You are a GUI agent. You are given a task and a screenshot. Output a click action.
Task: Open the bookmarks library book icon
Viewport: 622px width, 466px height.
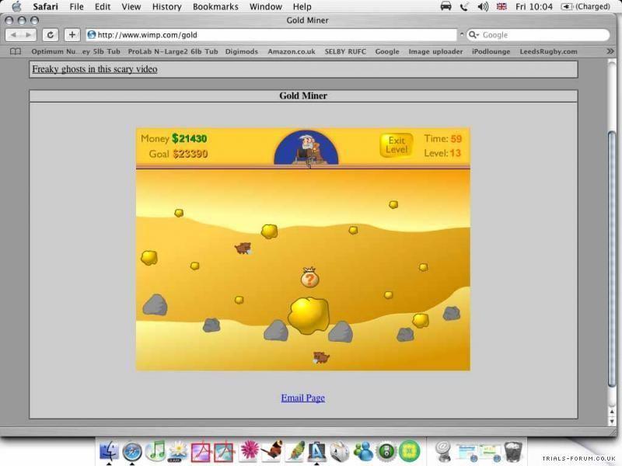pyautogui.click(x=16, y=51)
